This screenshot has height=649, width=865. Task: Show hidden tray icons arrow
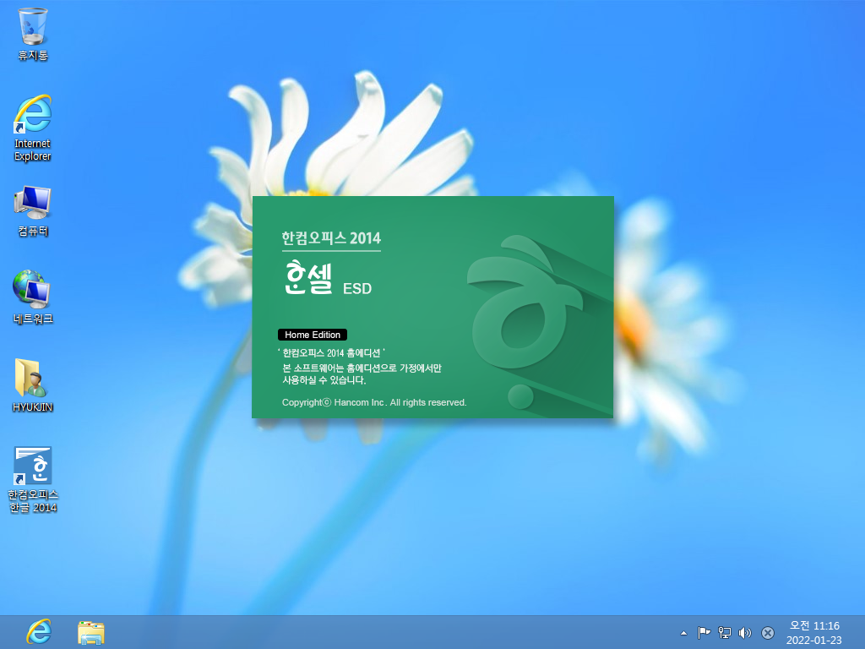click(683, 633)
